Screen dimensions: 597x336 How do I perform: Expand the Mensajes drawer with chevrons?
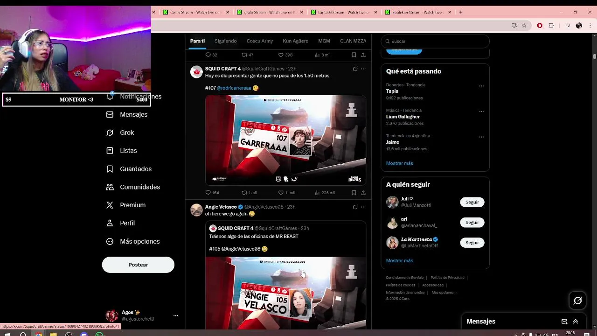coord(576,322)
